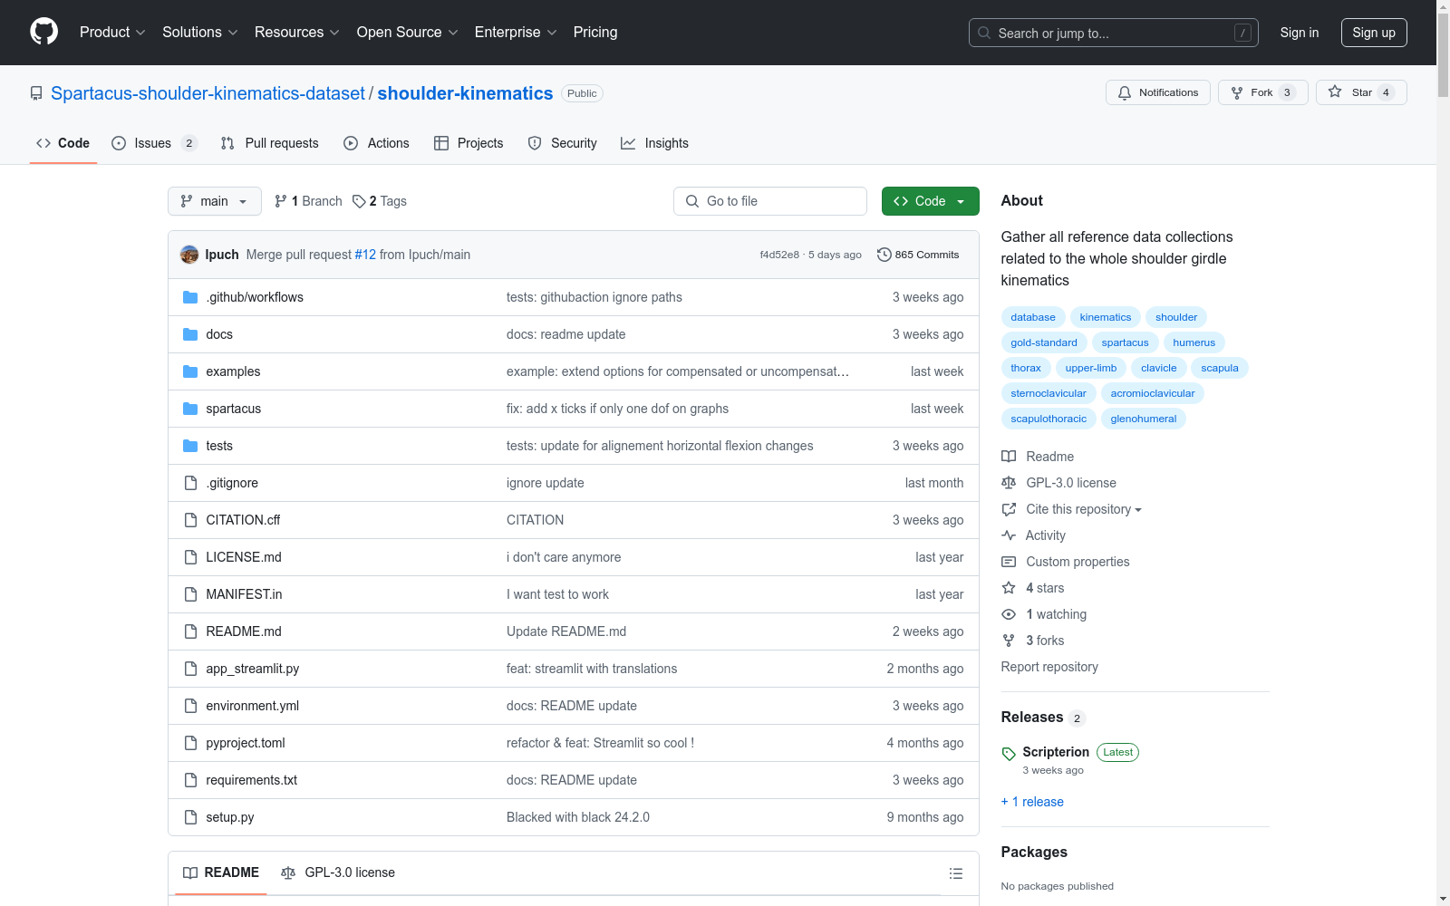Click the scales icon beside GPL-3.0 license in About

tap(1009, 483)
